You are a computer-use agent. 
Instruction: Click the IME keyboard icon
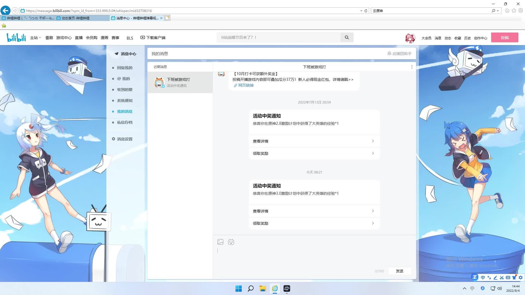click(508, 278)
